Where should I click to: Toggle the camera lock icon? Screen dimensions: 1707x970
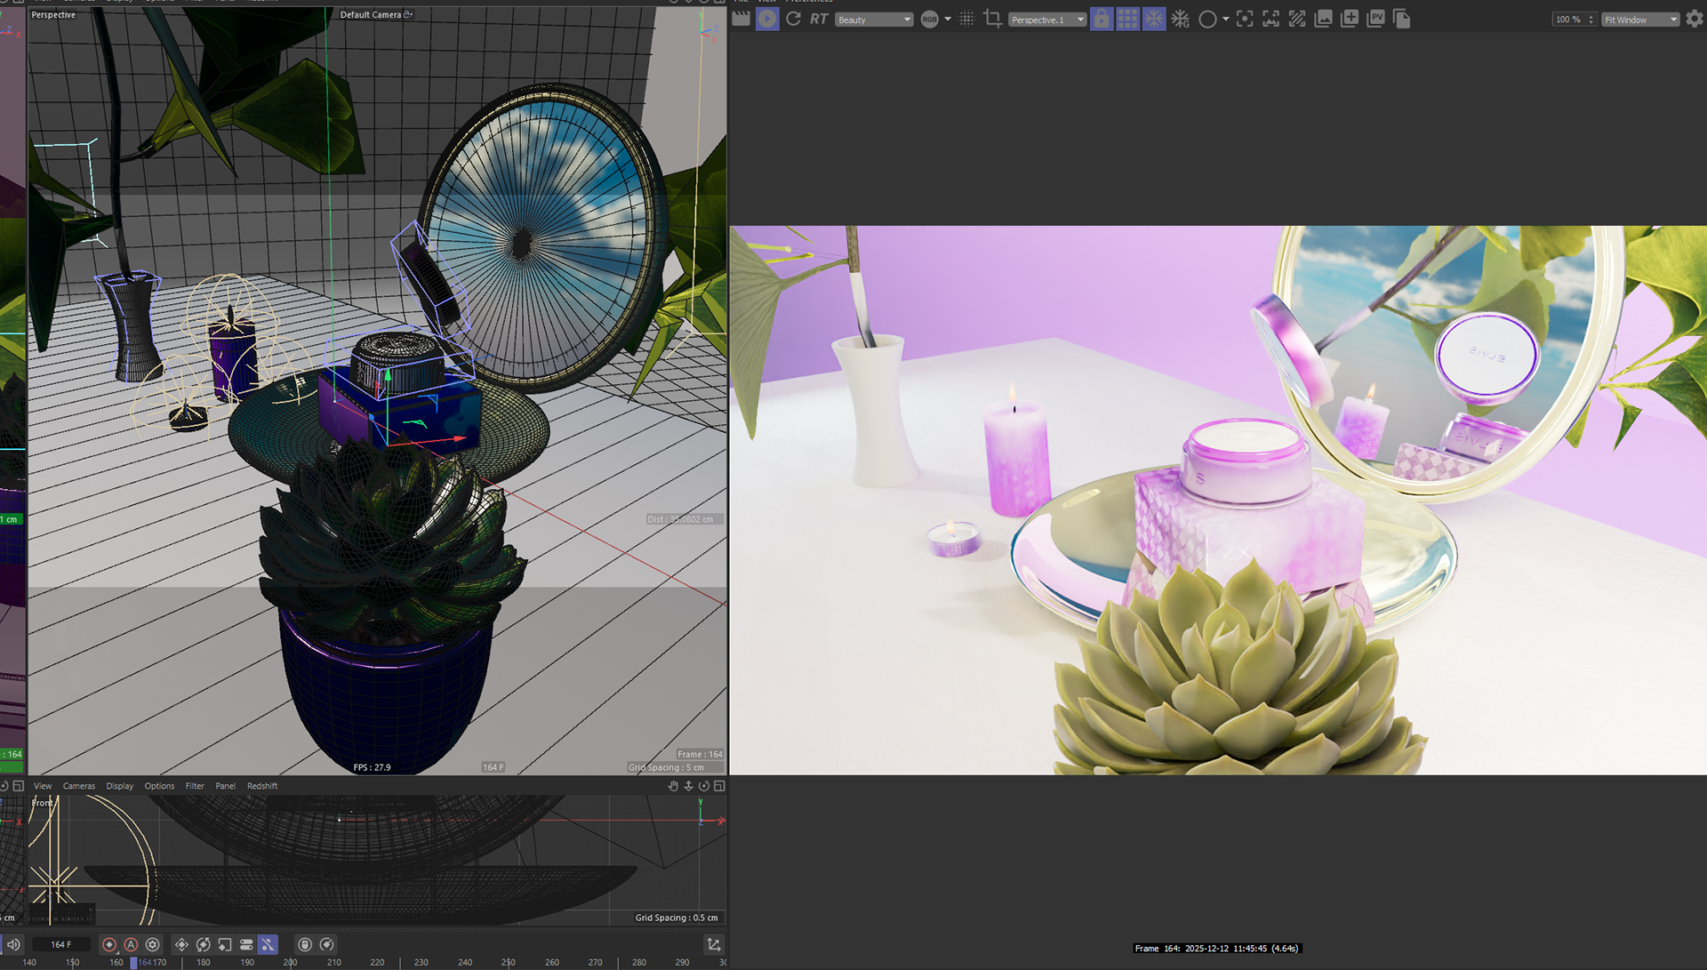[1101, 19]
